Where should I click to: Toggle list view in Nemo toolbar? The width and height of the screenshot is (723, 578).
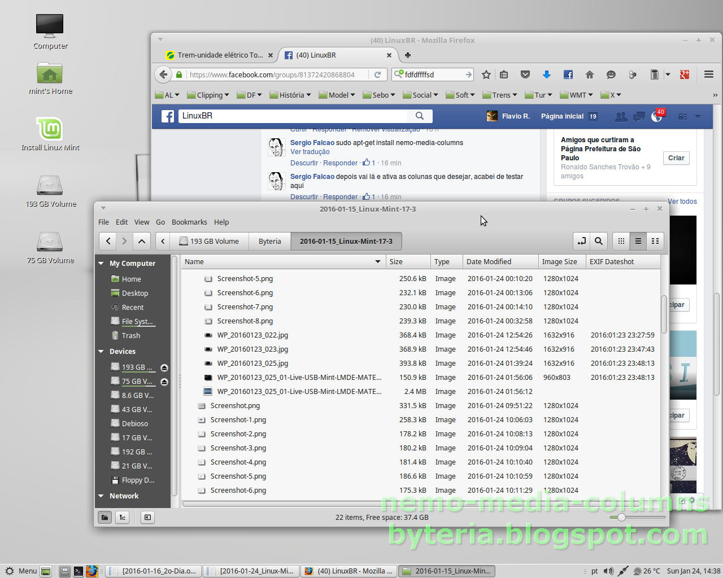(638, 241)
